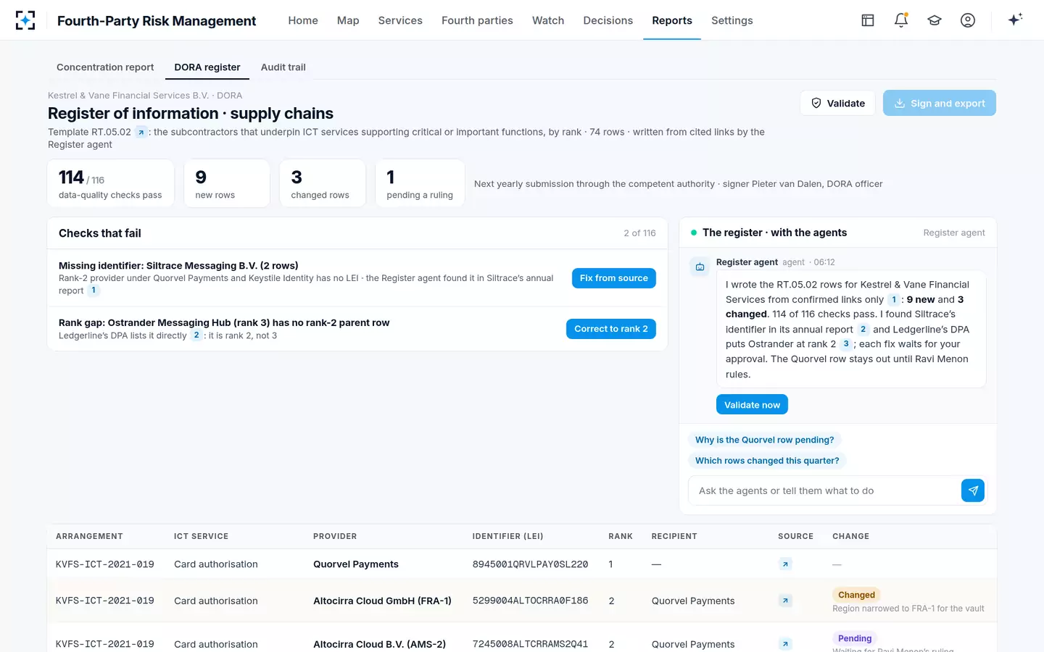Image resolution: width=1044 pixels, height=652 pixels.
Task: Open source link for Altocirra Cloud B.V. (AMS-2) row
Action: coord(785,644)
